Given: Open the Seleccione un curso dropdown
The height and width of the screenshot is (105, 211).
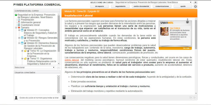Looking at the screenshot, I should click(x=154, y=2).
